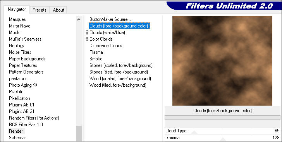Select Wood (tiled, fore-/background) filter
The height and width of the screenshot is (142, 282).
point(118,85)
